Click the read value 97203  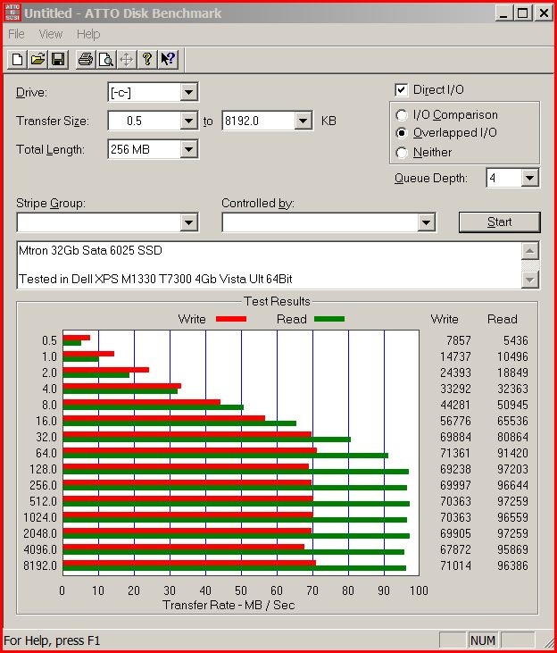pyautogui.click(x=512, y=469)
